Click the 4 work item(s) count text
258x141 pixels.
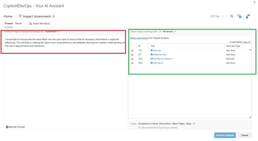point(236,42)
